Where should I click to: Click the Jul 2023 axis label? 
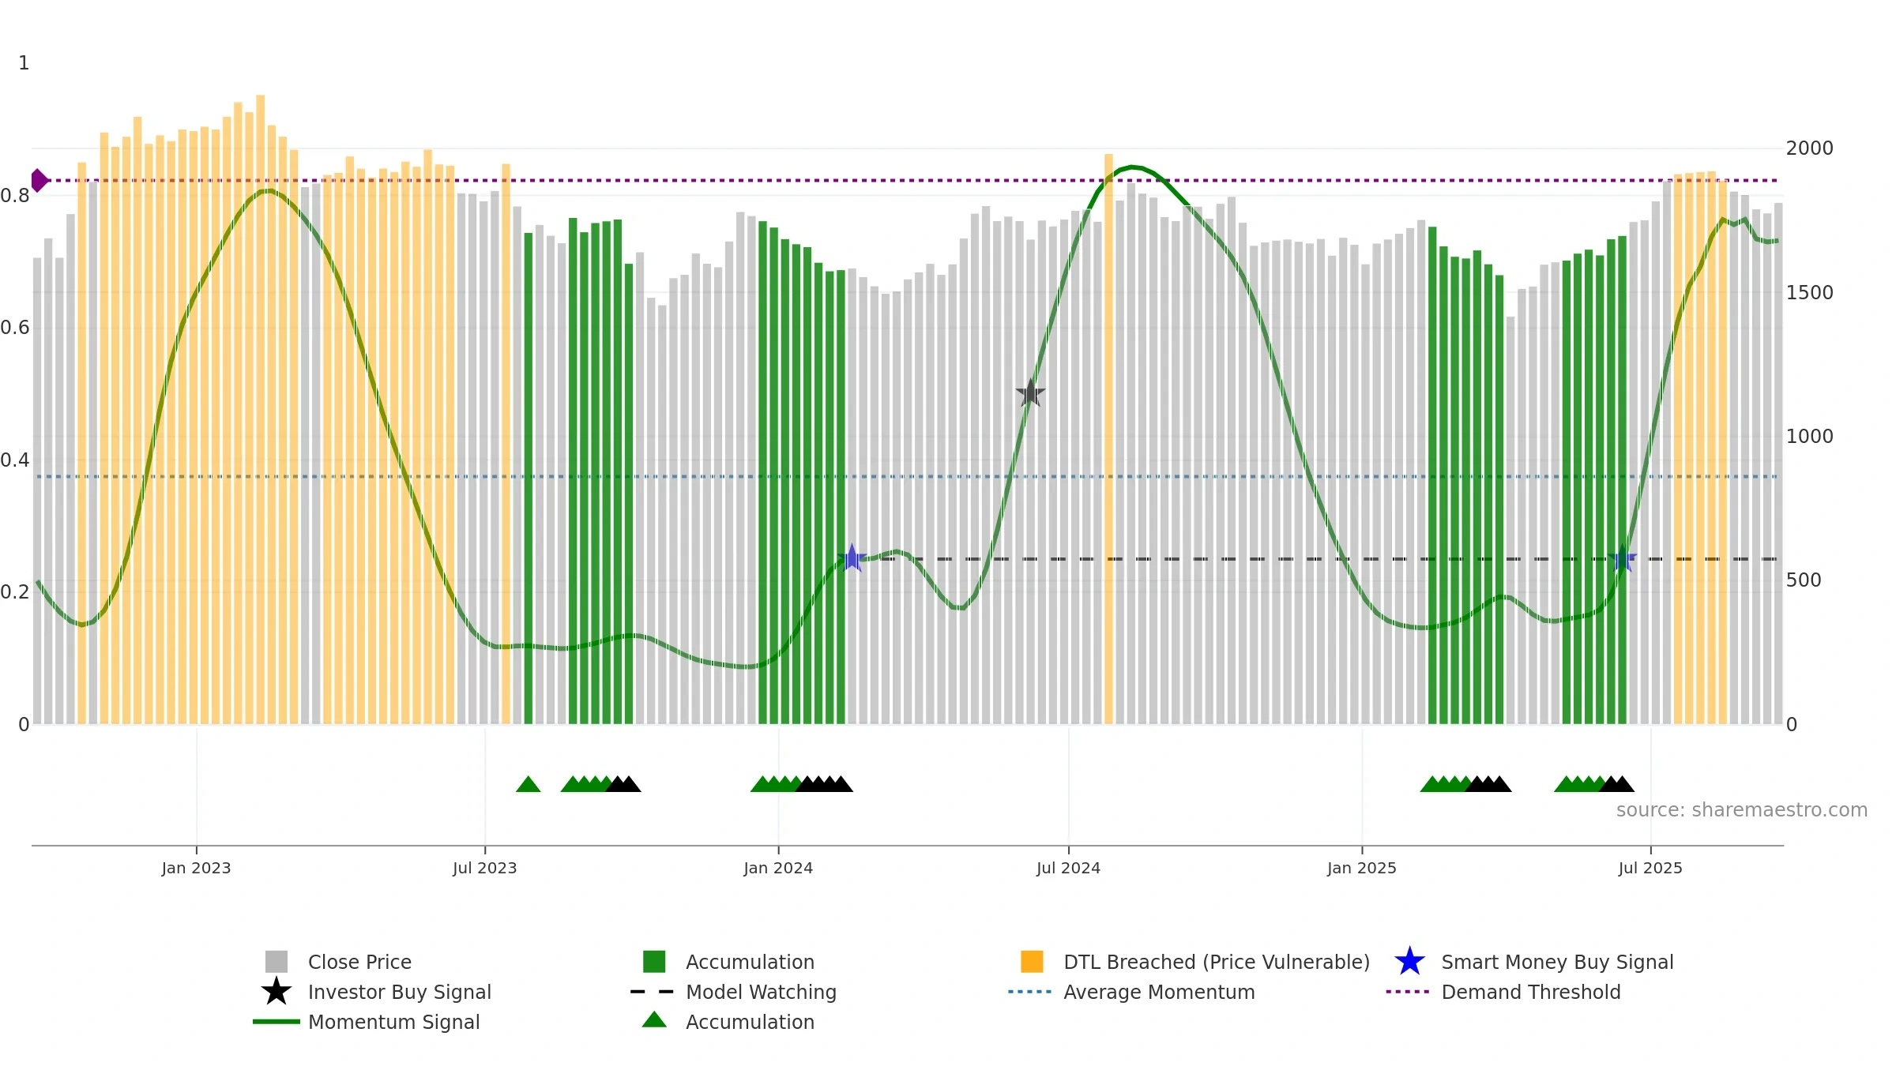(485, 869)
